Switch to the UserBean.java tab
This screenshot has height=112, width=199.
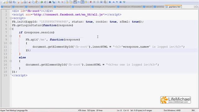pos(32,7)
